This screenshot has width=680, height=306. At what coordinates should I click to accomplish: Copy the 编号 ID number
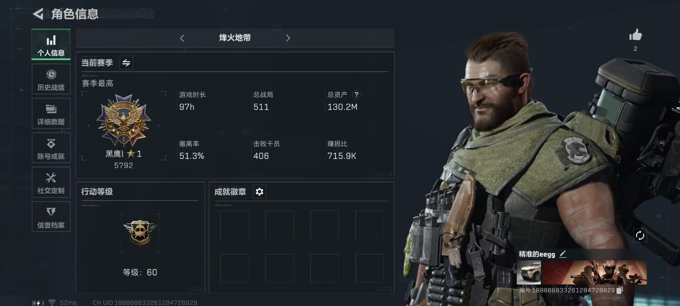tap(620, 290)
